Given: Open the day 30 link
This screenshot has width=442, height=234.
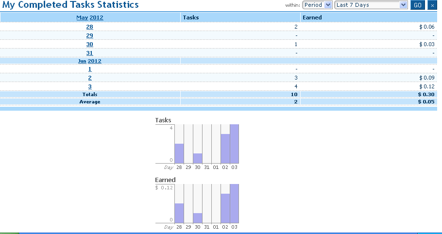Looking at the screenshot, I should click(x=90, y=44).
